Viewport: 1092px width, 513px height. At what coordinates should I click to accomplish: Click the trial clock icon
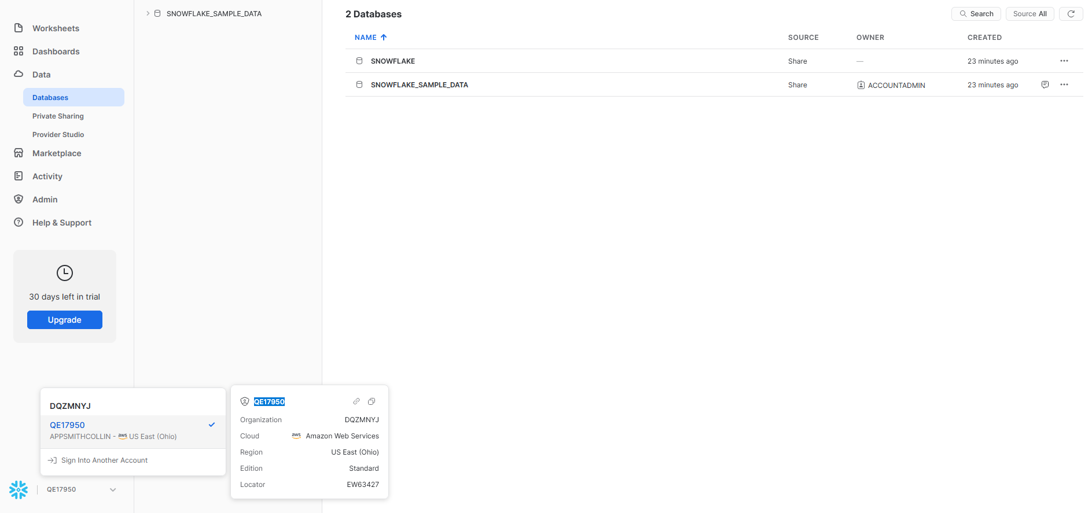65,273
